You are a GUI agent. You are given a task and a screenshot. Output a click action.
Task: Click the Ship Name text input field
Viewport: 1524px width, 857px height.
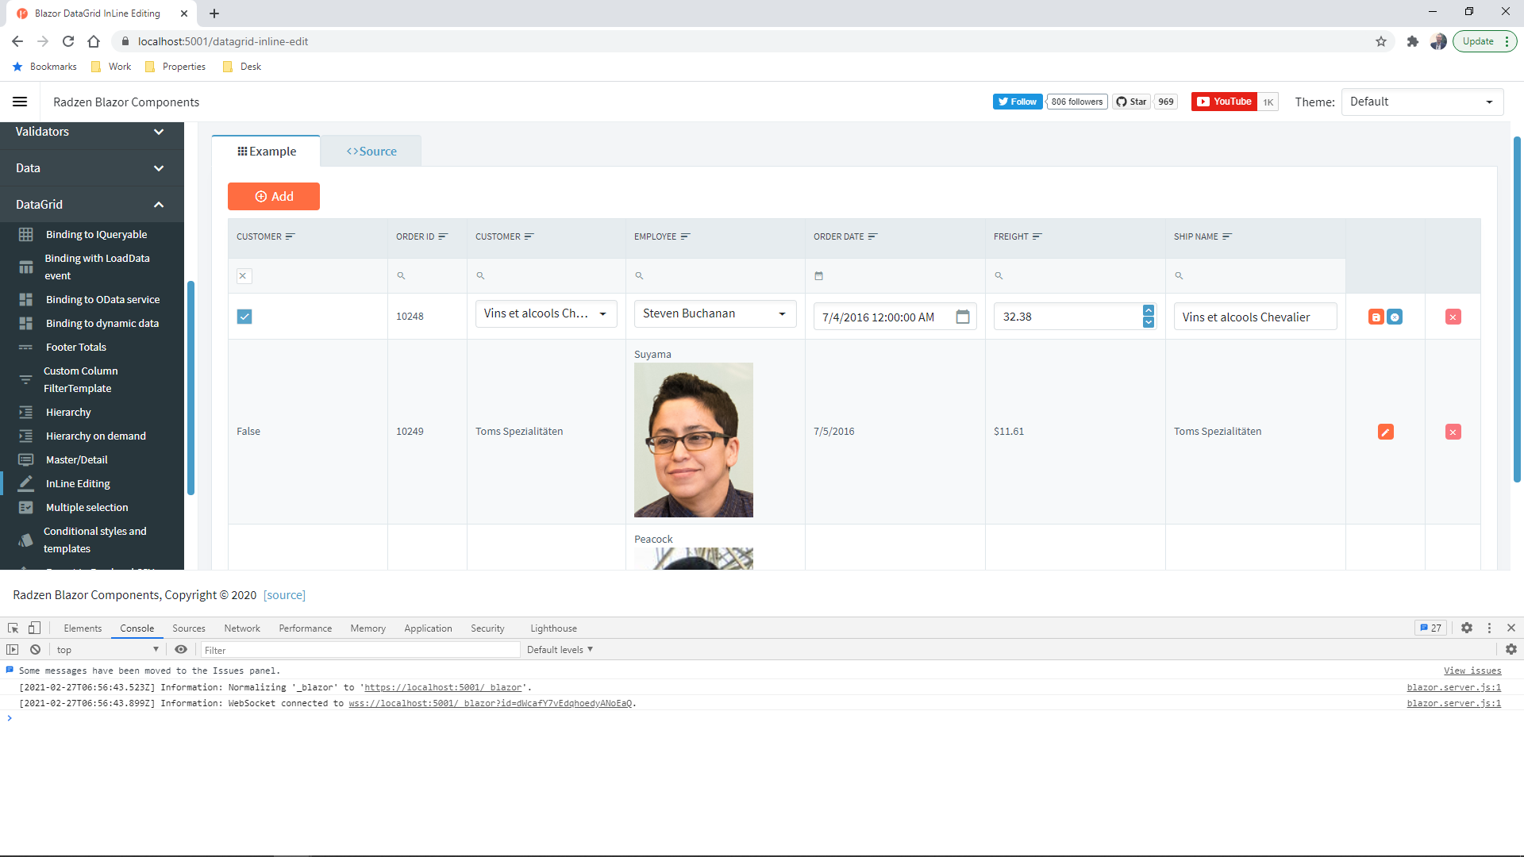(x=1254, y=317)
